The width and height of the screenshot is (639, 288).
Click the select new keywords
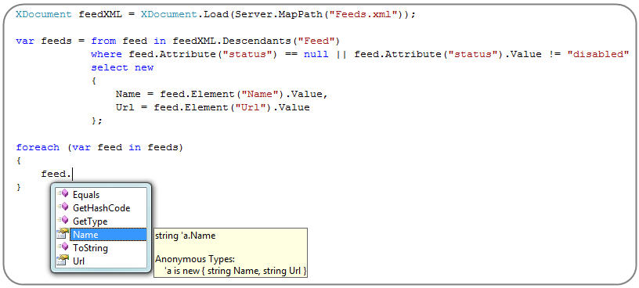click(122, 67)
